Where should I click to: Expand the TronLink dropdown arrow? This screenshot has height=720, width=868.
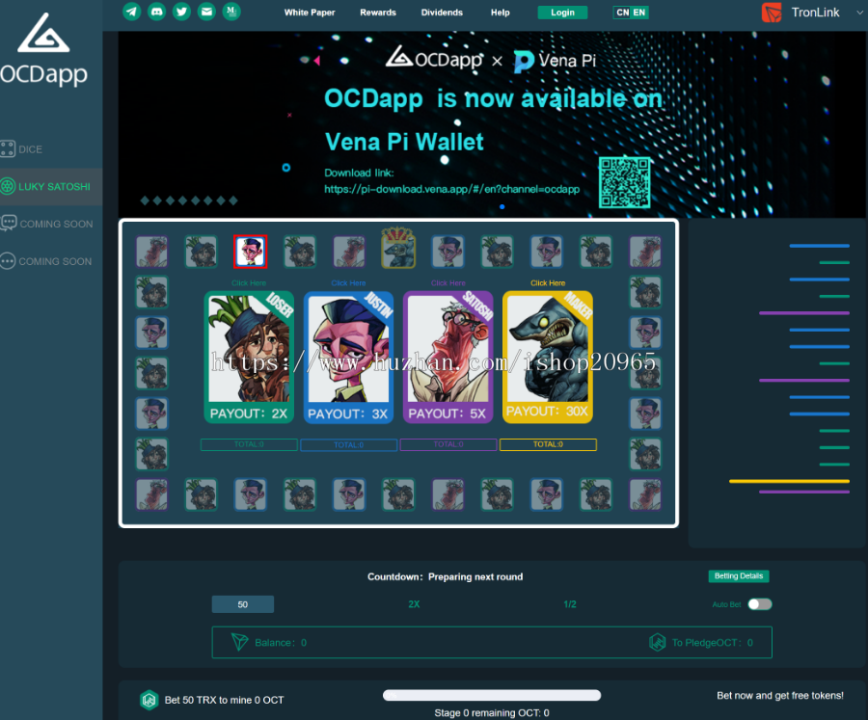[859, 13]
